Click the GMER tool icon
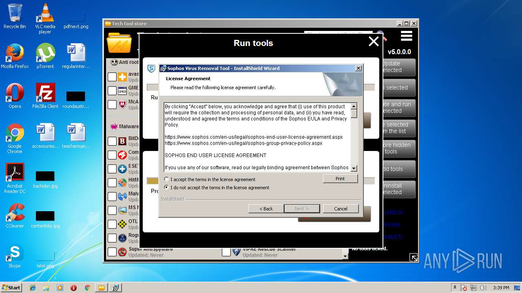The image size is (522, 293). click(x=122, y=91)
